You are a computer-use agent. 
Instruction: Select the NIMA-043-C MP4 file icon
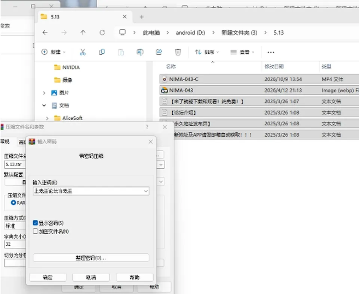165,79
